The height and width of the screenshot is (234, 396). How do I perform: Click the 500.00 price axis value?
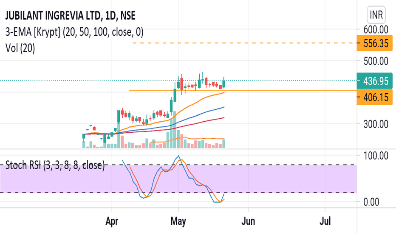click(x=376, y=61)
